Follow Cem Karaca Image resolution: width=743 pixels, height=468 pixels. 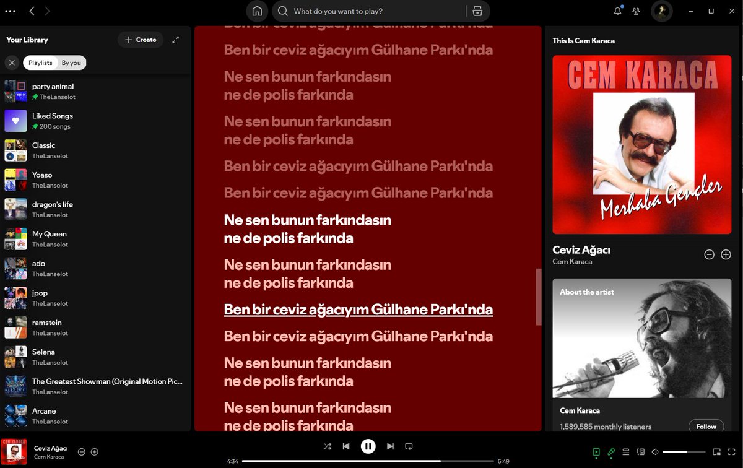[706, 427]
